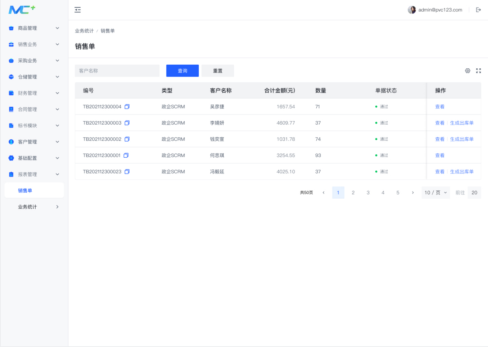Viewport: 488px width, 347px height.
Task: Click amount cell 4609.77
Action: point(286,123)
